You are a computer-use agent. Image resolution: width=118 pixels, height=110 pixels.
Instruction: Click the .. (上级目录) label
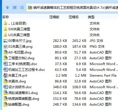click(x=17, y=23)
